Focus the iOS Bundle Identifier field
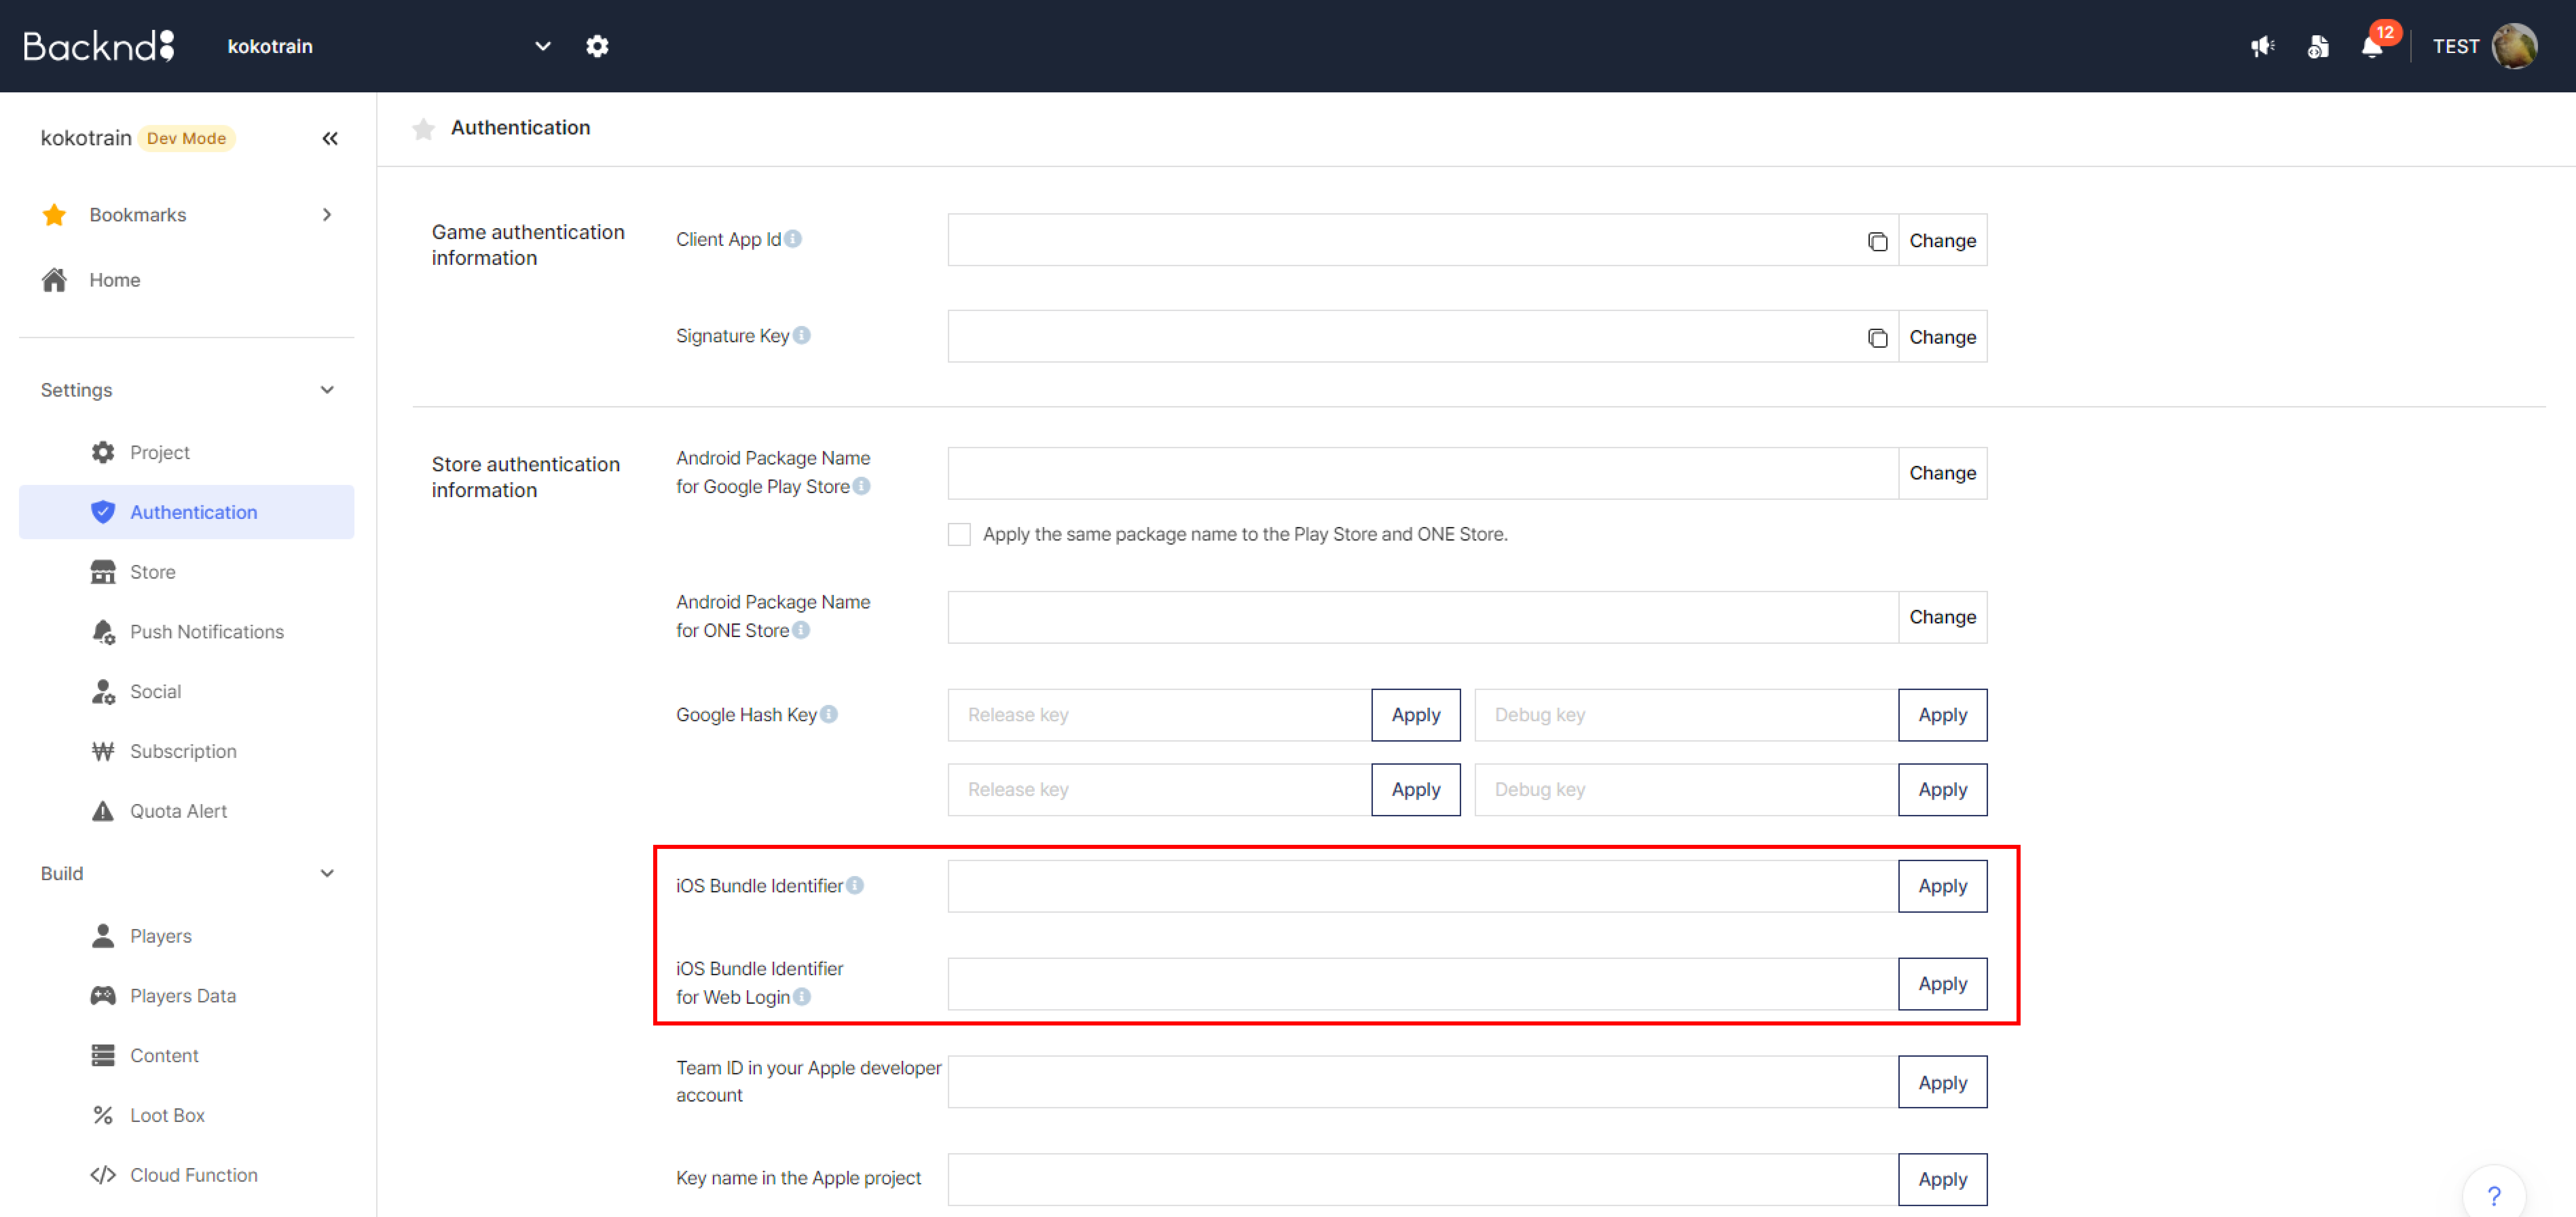Screen dimensions: 2576x1217 pos(1423,886)
